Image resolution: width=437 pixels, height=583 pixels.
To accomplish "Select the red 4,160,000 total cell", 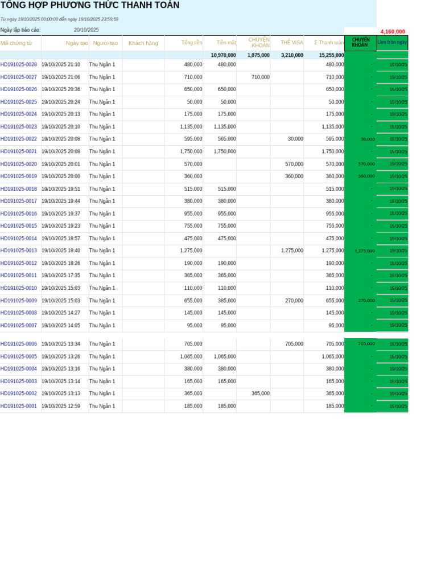I will 393,32.
